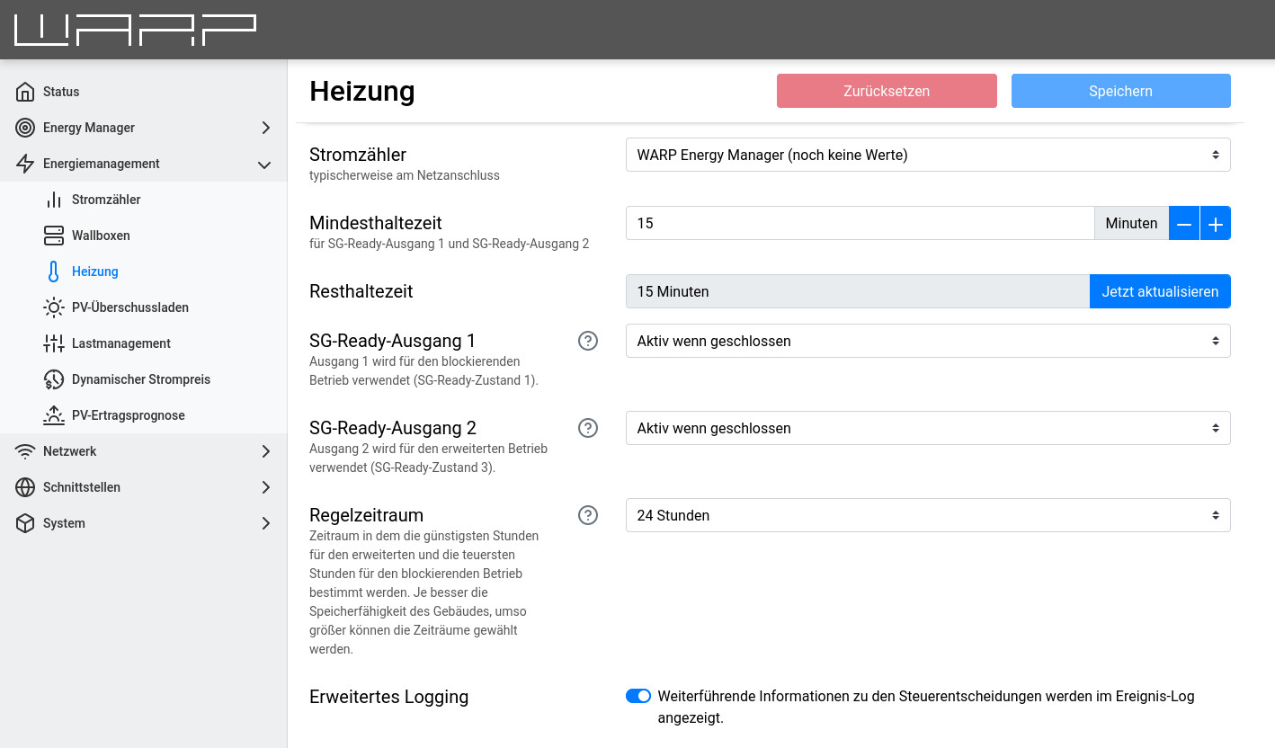Image resolution: width=1275 pixels, height=748 pixels.
Task: Open the Lastmanagement menu entry
Action: click(120, 343)
